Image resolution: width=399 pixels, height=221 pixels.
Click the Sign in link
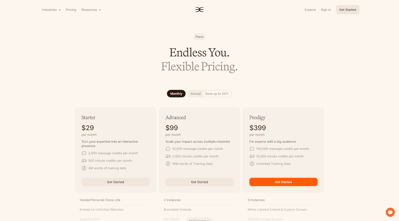click(326, 10)
